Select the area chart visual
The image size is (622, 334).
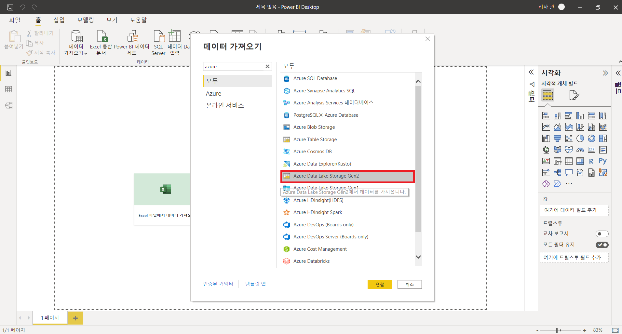(x=557, y=127)
